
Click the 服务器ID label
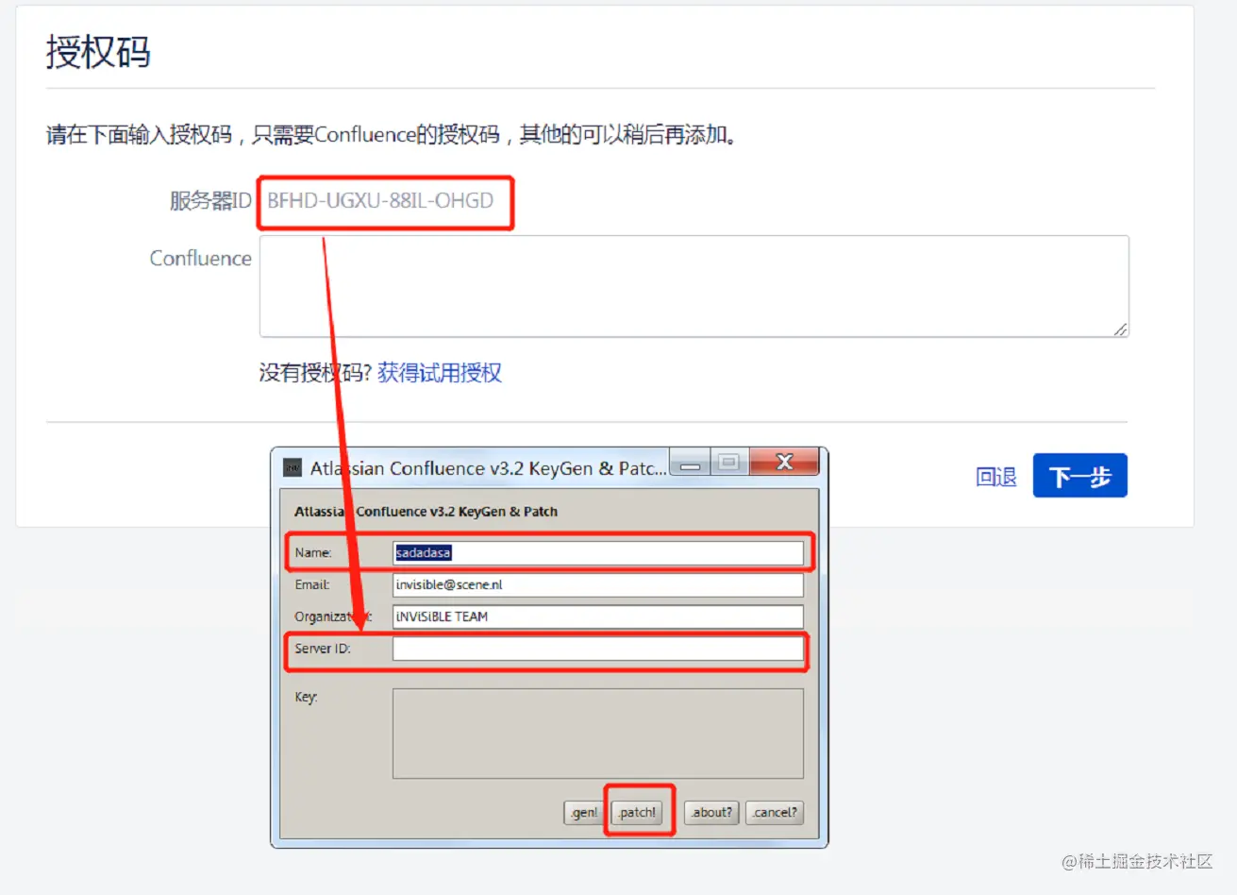pyautogui.click(x=210, y=200)
